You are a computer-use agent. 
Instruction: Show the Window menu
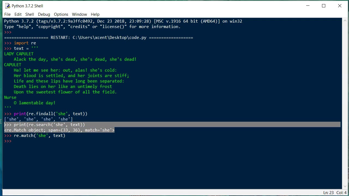pos(79,14)
